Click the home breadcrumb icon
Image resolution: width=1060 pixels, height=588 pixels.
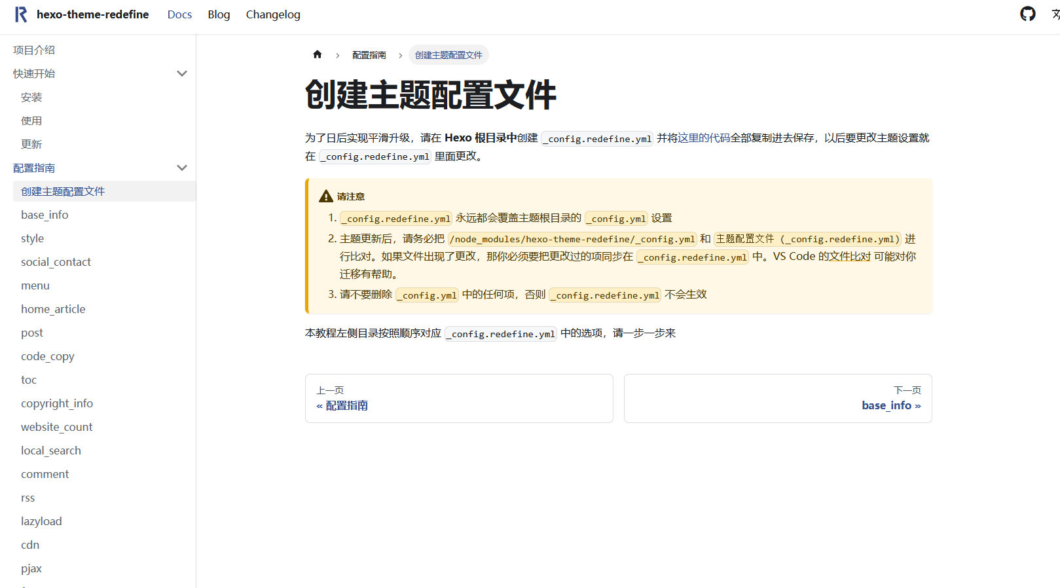click(x=318, y=55)
